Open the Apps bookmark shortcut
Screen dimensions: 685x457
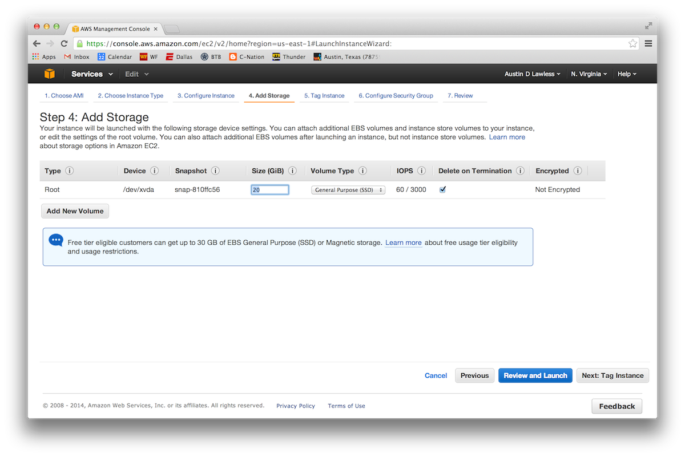coord(44,57)
